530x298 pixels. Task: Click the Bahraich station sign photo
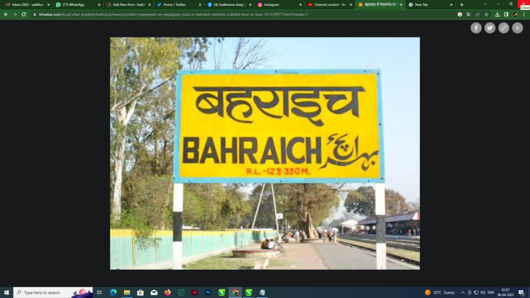click(264, 153)
